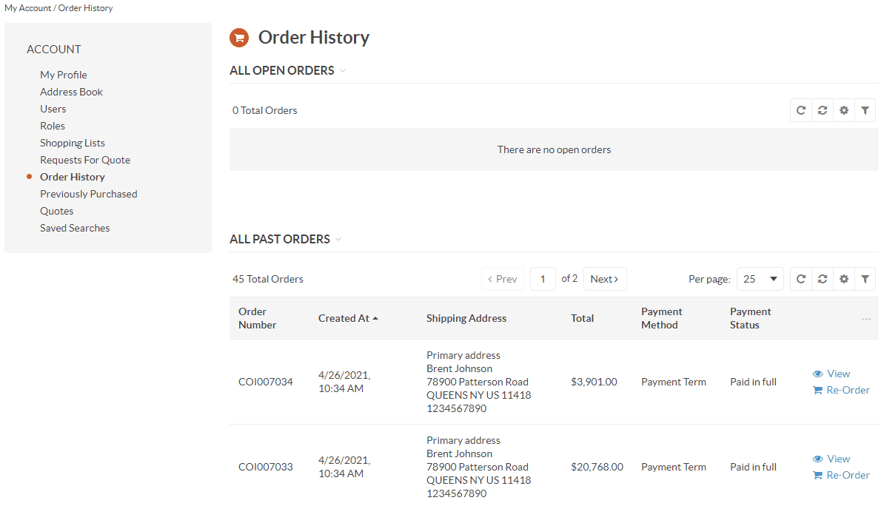
Task: Go to Next page of past orders
Action: pos(605,279)
